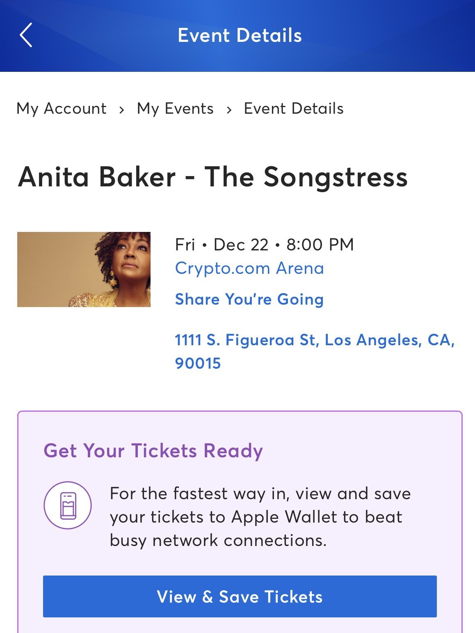Select the Anita Baker photo thumbnail

84,269
